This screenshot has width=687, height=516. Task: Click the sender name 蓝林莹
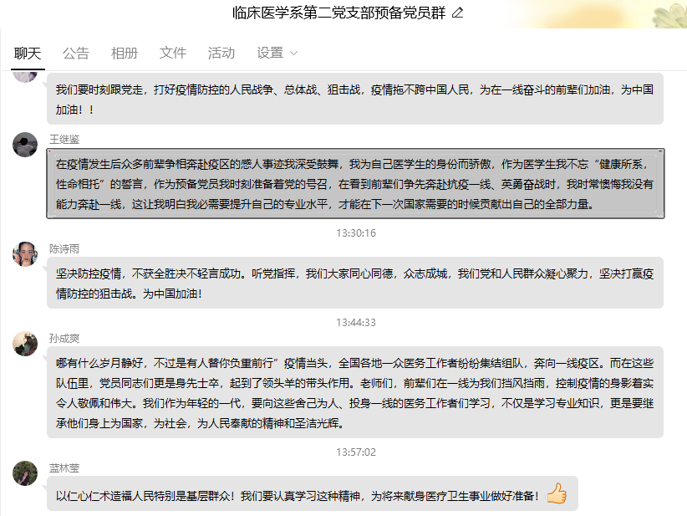64,468
